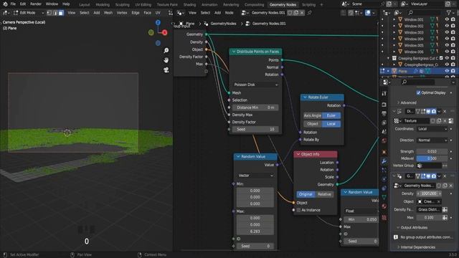Select Euler option in Rotate Euler node
This screenshot has width=459, height=258.
(331, 115)
